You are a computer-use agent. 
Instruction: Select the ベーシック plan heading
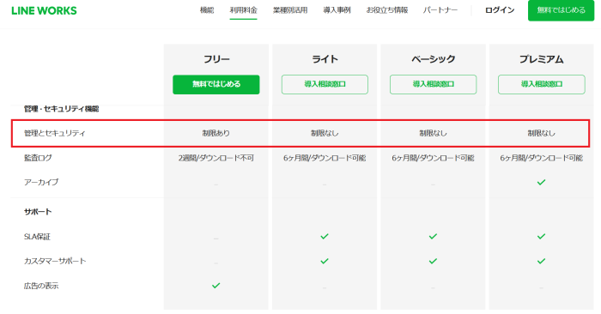pyautogui.click(x=433, y=59)
